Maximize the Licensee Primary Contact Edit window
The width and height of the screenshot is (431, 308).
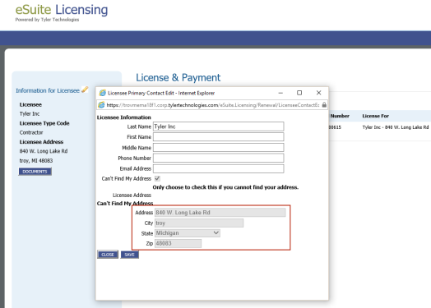(299, 93)
